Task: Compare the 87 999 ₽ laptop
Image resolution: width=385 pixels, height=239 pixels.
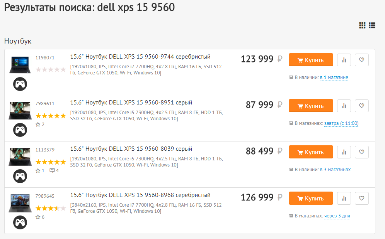Action: (344, 106)
